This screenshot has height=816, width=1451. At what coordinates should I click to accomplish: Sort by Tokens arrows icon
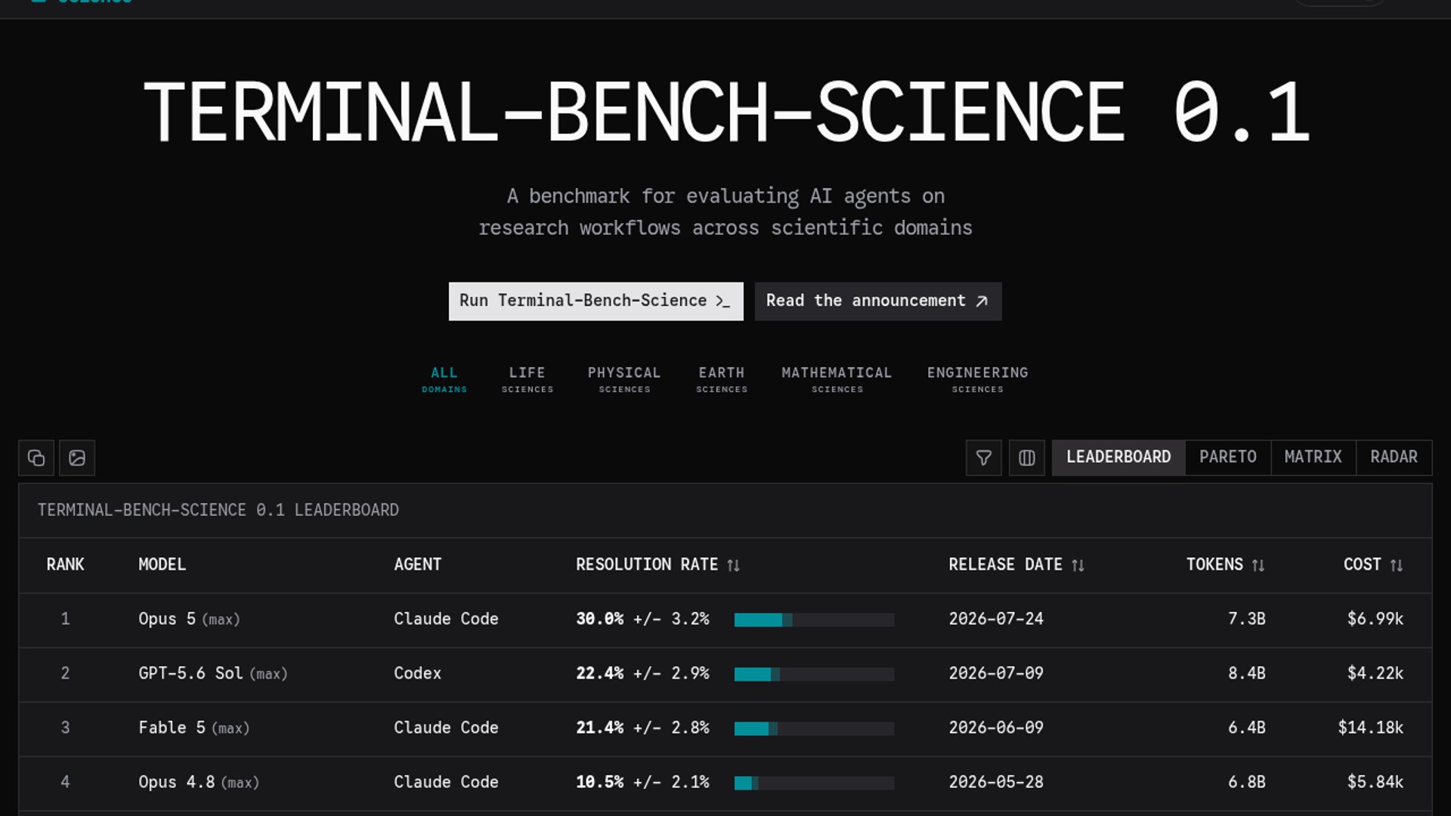point(1258,565)
